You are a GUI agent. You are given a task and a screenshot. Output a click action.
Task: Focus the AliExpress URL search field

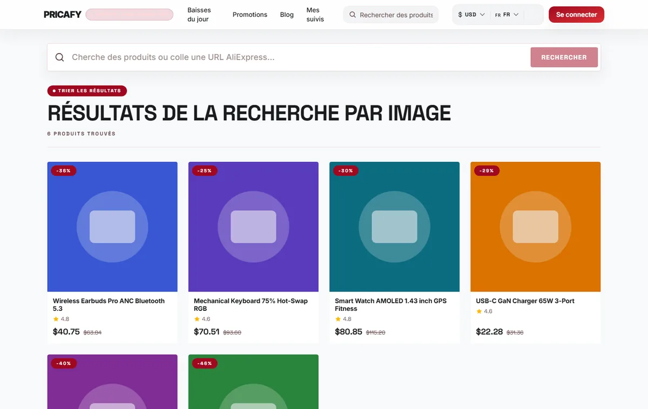297,57
